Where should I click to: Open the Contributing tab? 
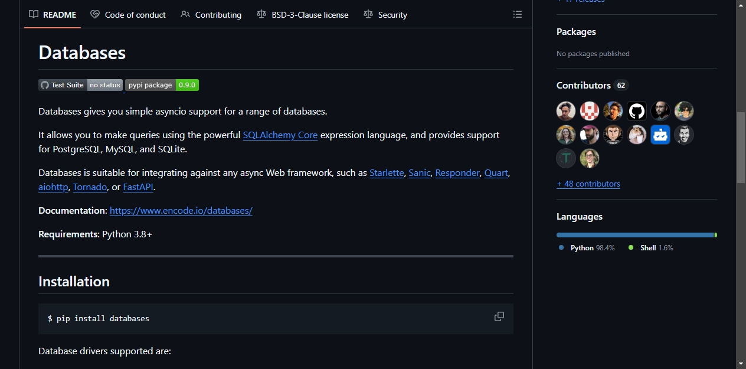[x=211, y=15]
